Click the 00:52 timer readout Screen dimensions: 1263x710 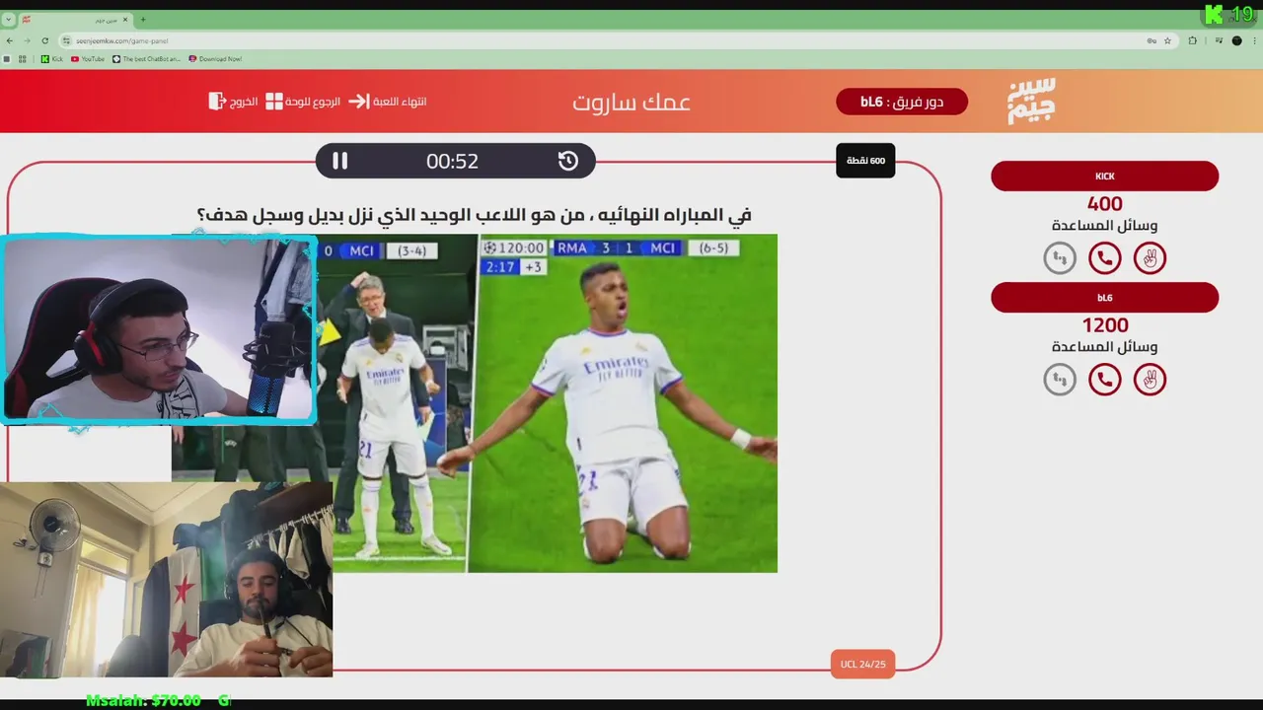point(452,162)
